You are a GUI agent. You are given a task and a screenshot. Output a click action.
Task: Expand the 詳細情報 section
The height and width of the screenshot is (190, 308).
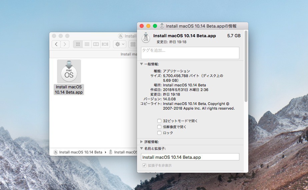tap(141, 142)
